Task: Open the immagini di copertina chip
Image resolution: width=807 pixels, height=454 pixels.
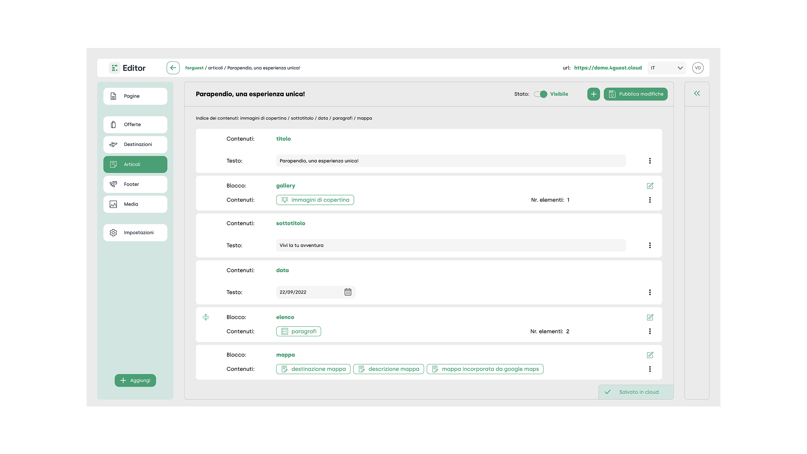Action: 315,200
